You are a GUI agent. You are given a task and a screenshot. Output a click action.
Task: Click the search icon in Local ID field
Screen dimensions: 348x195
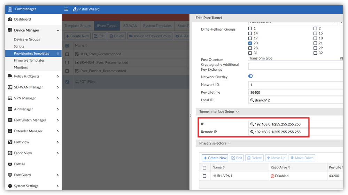[x=252, y=100]
